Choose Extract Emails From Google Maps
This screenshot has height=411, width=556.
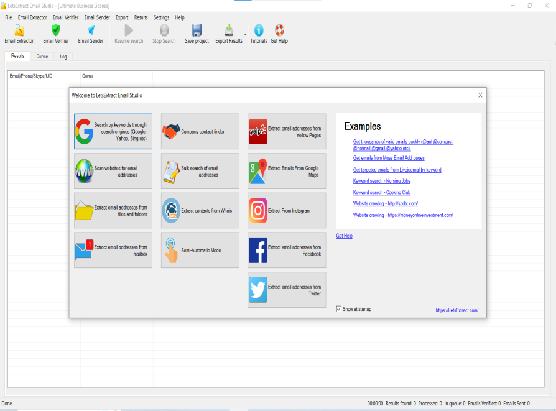[x=287, y=171]
